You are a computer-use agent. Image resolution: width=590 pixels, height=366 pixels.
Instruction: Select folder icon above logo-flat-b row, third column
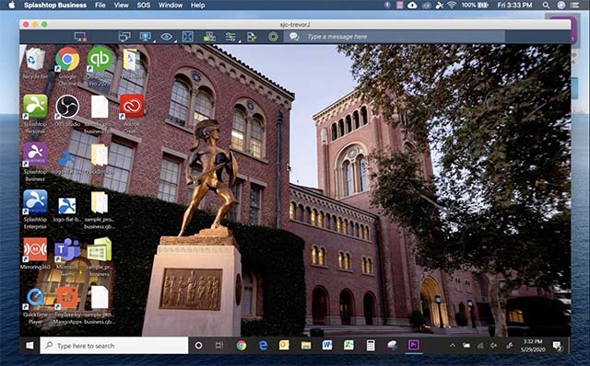click(x=100, y=155)
